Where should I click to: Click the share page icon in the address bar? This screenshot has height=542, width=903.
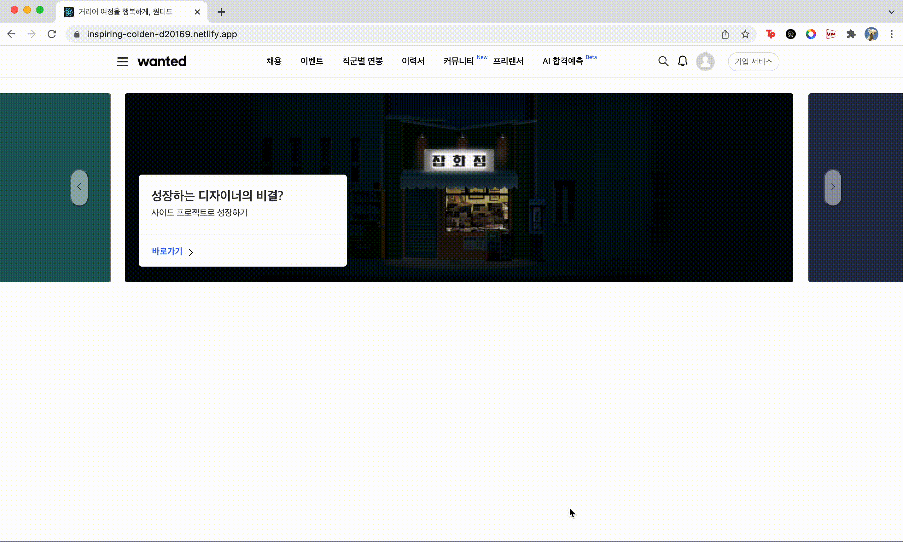(725, 34)
